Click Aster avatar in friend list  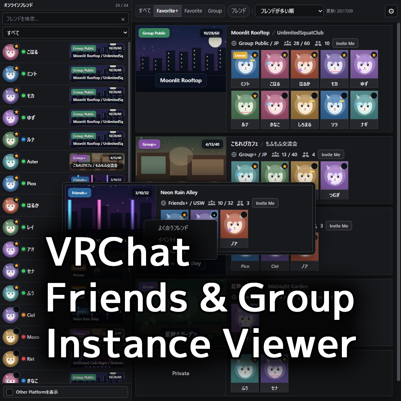pos(11,162)
